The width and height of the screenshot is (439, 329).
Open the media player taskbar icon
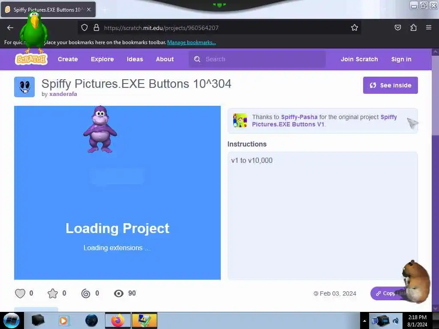(x=63, y=320)
